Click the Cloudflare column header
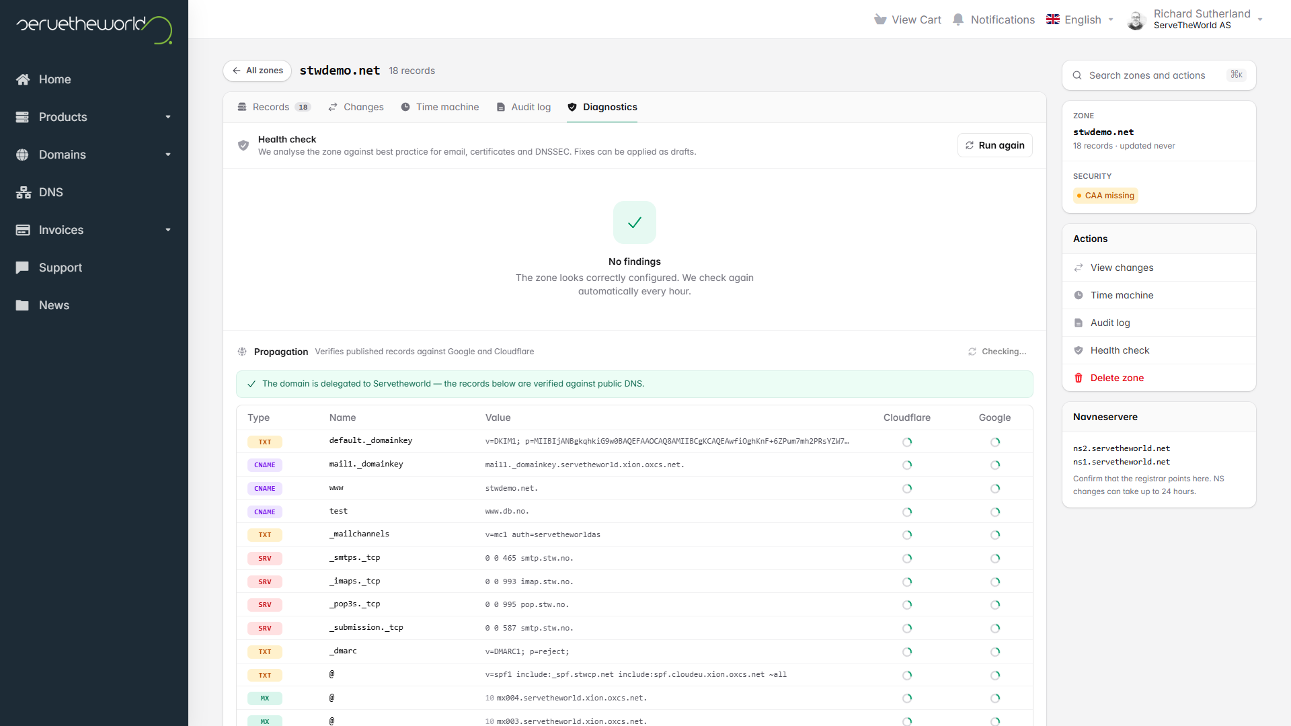1291x726 pixels. pyautogui.click(x=907, y=417)
